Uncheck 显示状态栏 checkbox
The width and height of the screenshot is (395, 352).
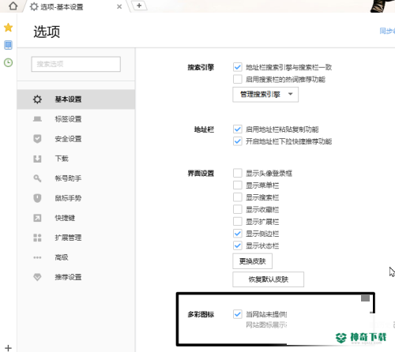pyautogui.click(x=238, y=245)
